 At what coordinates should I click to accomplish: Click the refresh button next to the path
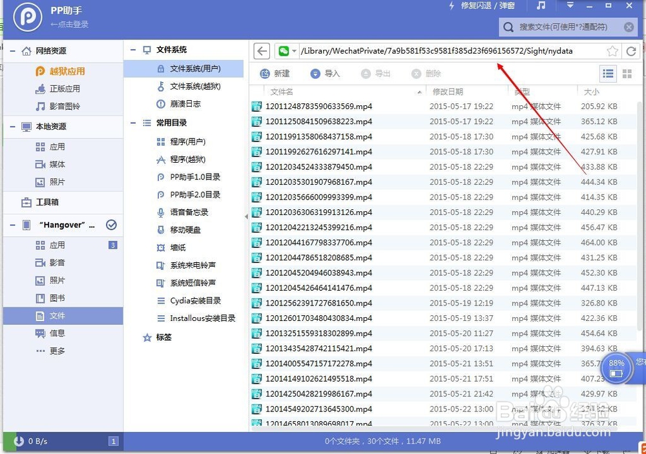pos(631,51)
